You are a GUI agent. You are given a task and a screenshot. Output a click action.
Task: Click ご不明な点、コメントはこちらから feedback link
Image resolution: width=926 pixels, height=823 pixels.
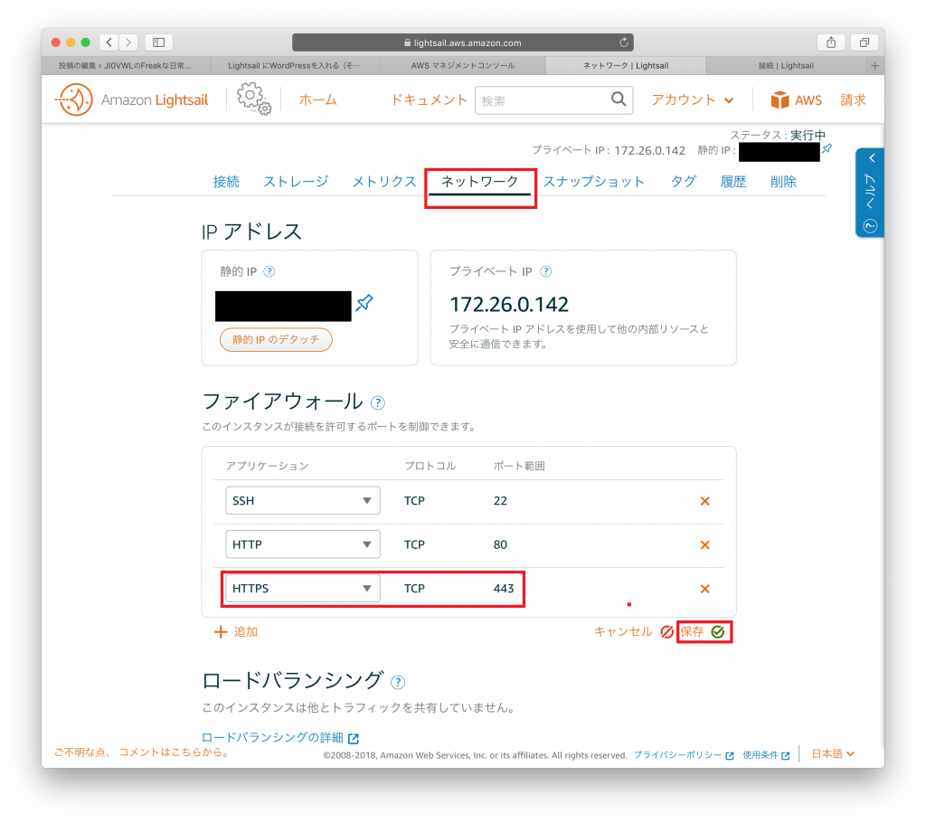[x=142, y=752]
